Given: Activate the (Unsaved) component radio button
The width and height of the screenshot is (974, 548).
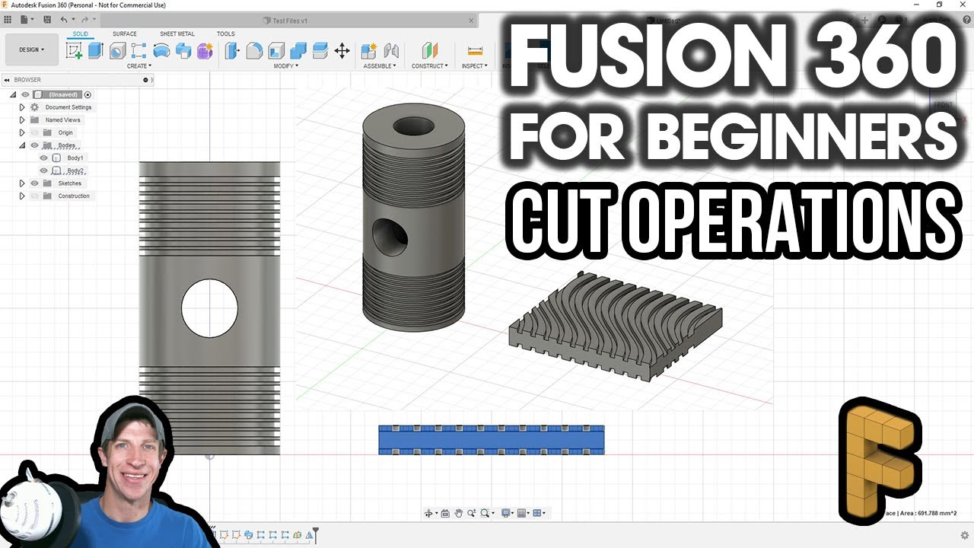Looking at the screenshot, I should coord(88,94).
